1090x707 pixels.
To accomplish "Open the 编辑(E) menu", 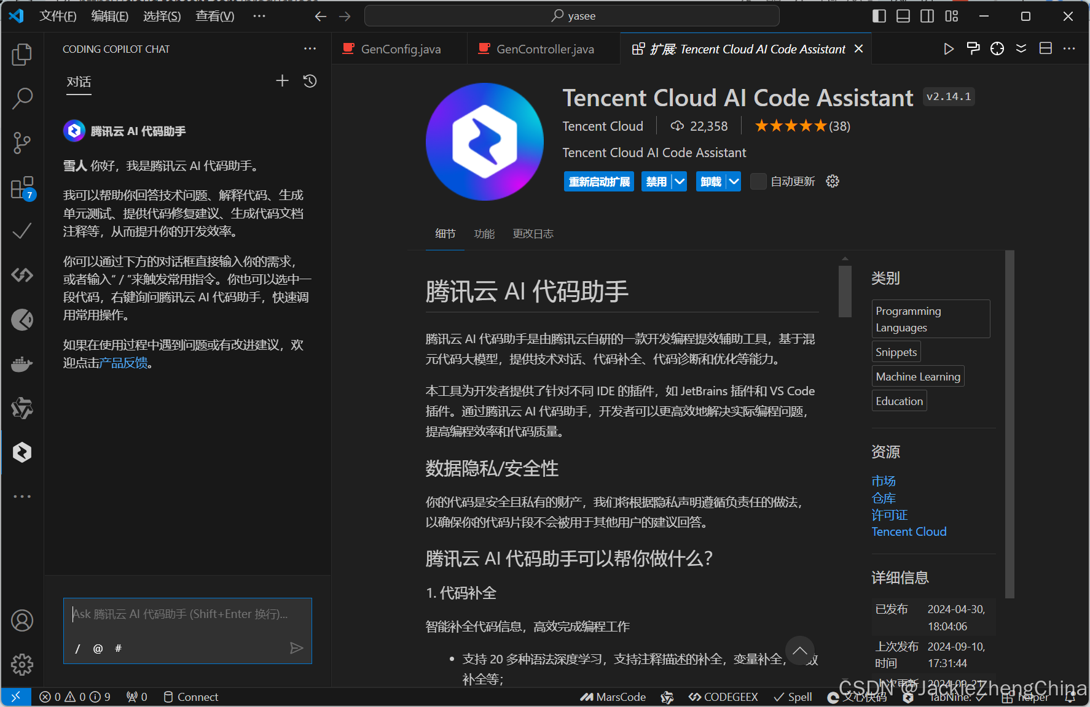I will 109,17.
